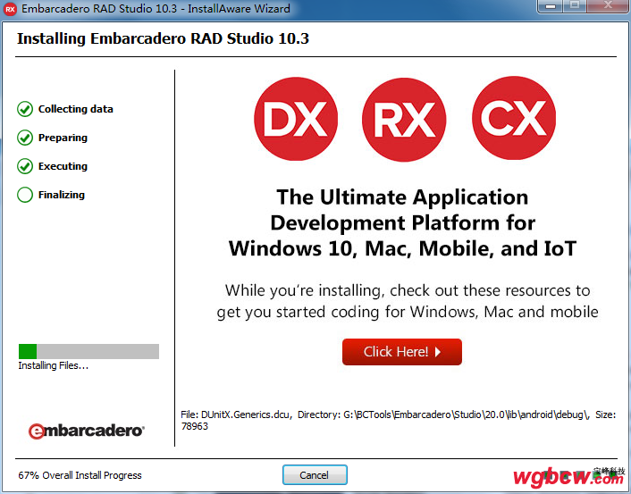631x494 pixels.
Task: Click the 'Finalizing' step label
Action: (x=62, y=195)
